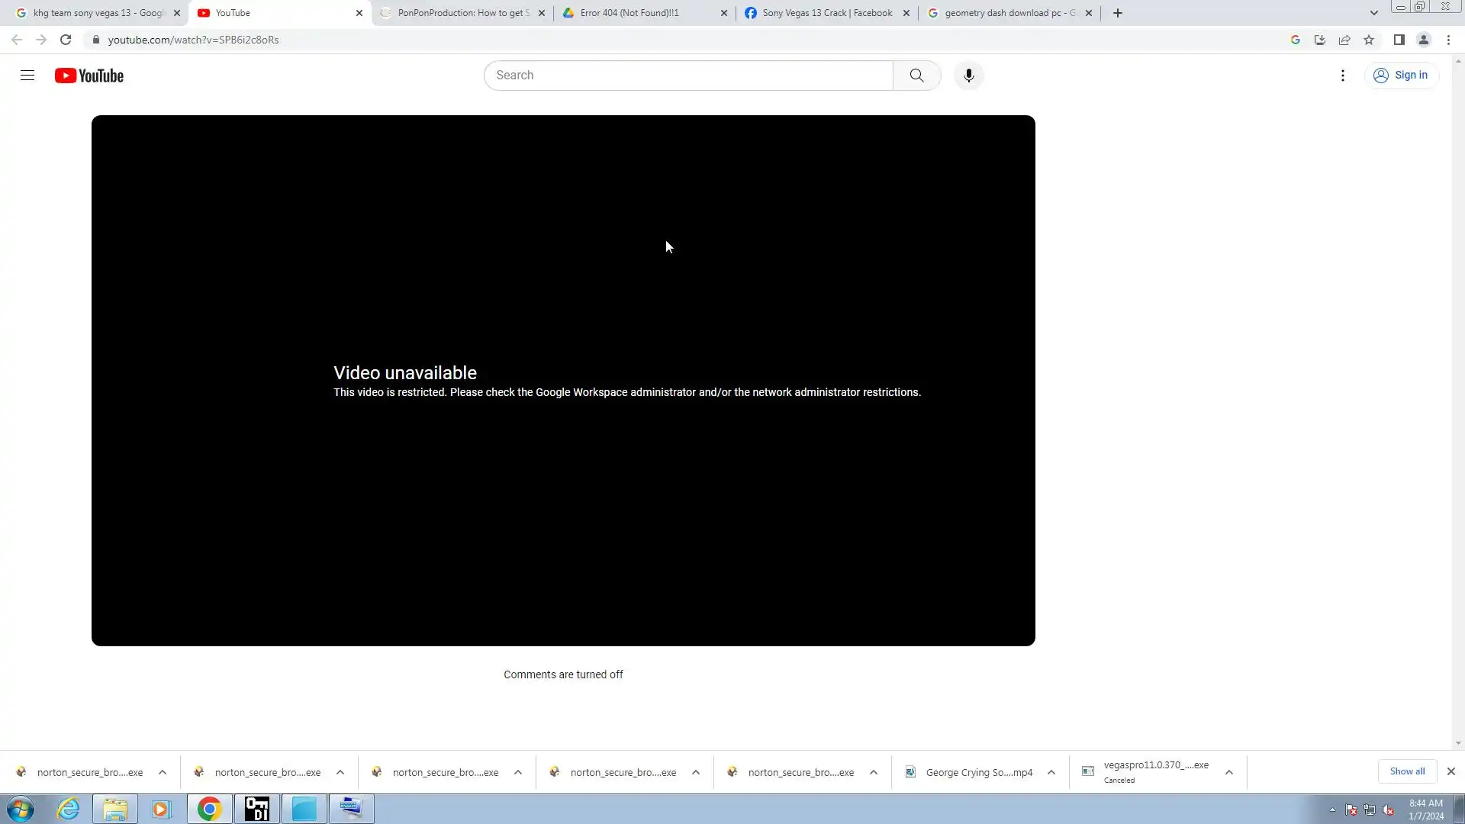Open Chrome side panel icon
This screenshot has height=824, width=1465.
[x=1399, y=40]
